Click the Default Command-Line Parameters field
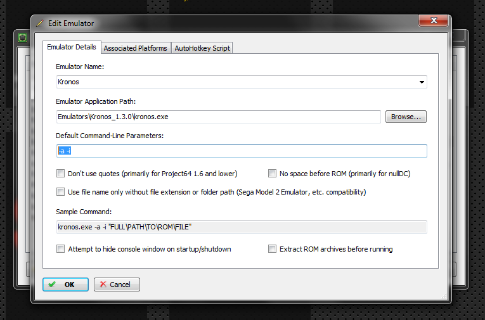485x320 pixels. (242, 151)
